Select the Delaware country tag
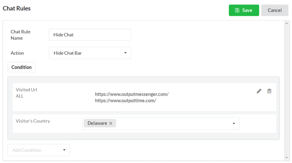The height and width of the screenshot is (163, 292). pos(100,123)
